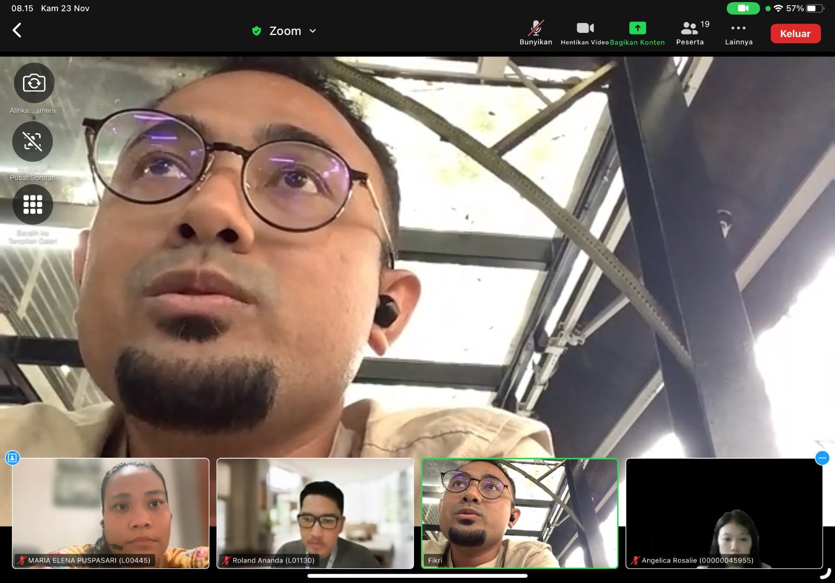Tap blue speaker-view icon at bottom-left
This screenshot has width=835, height=583.
point(13,458)
